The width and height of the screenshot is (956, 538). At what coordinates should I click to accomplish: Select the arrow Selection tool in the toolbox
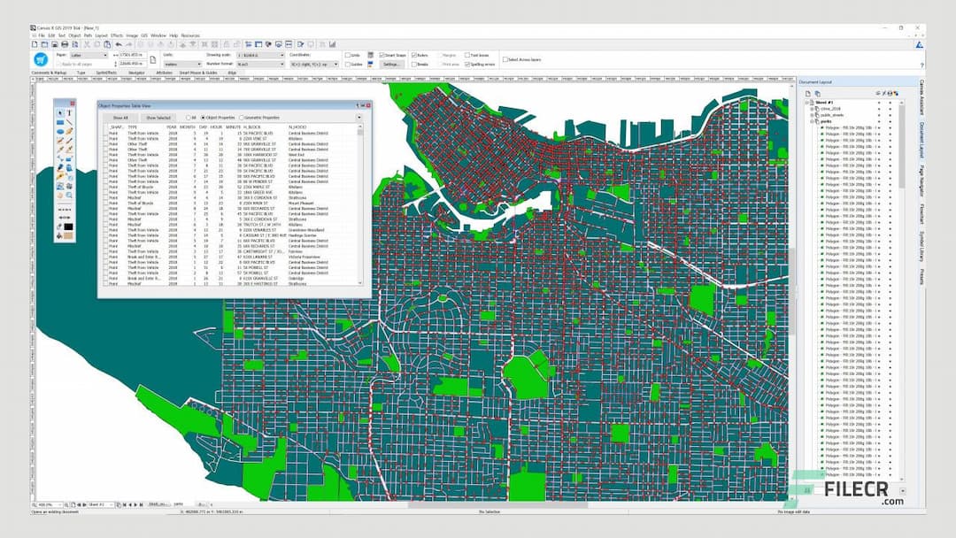pos(60,112)
